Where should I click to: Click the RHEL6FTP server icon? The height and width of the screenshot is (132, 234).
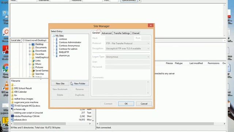tap(57, 52)
